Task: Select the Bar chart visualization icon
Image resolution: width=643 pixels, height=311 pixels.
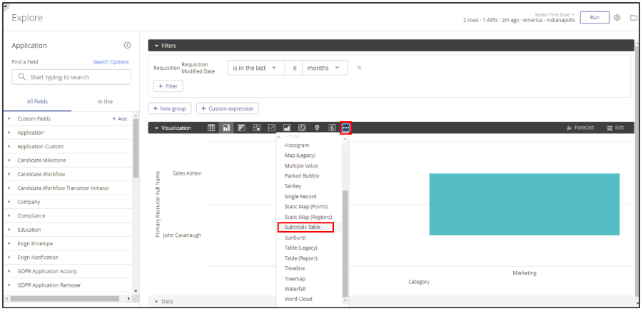Action: point(241,128)
